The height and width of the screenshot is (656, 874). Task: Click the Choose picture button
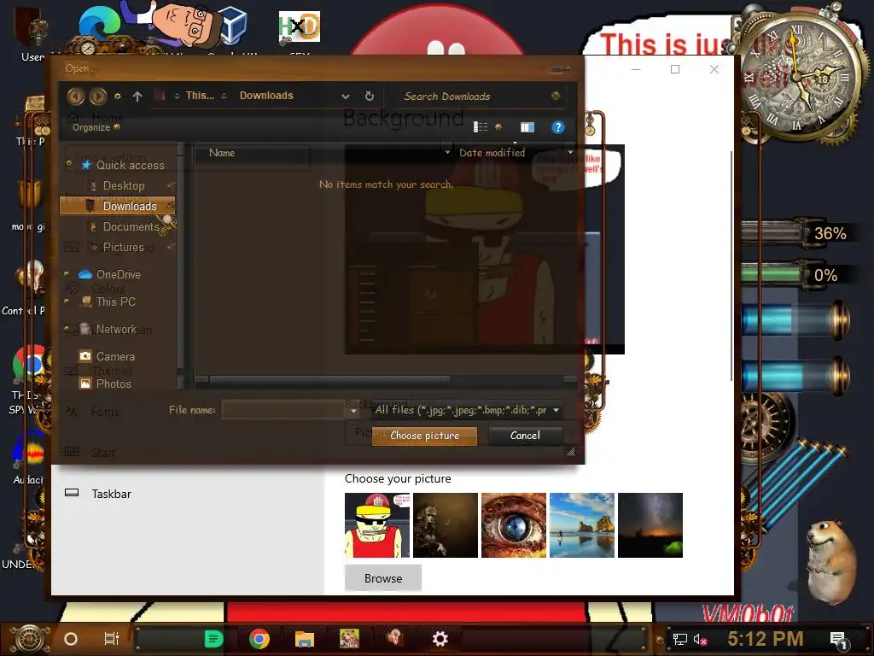pyautogui.click(x=425, y=436)
